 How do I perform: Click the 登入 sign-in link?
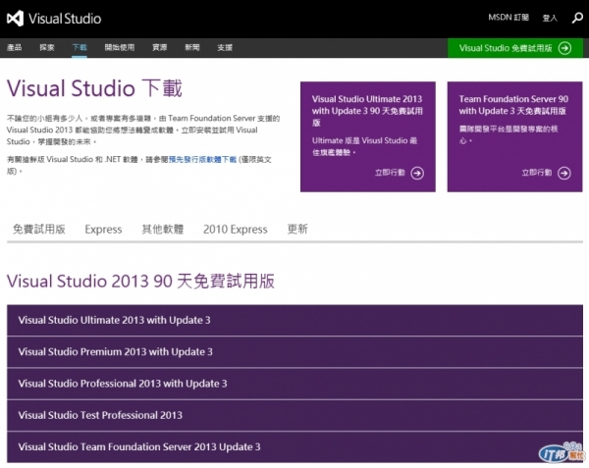[550, 18]
